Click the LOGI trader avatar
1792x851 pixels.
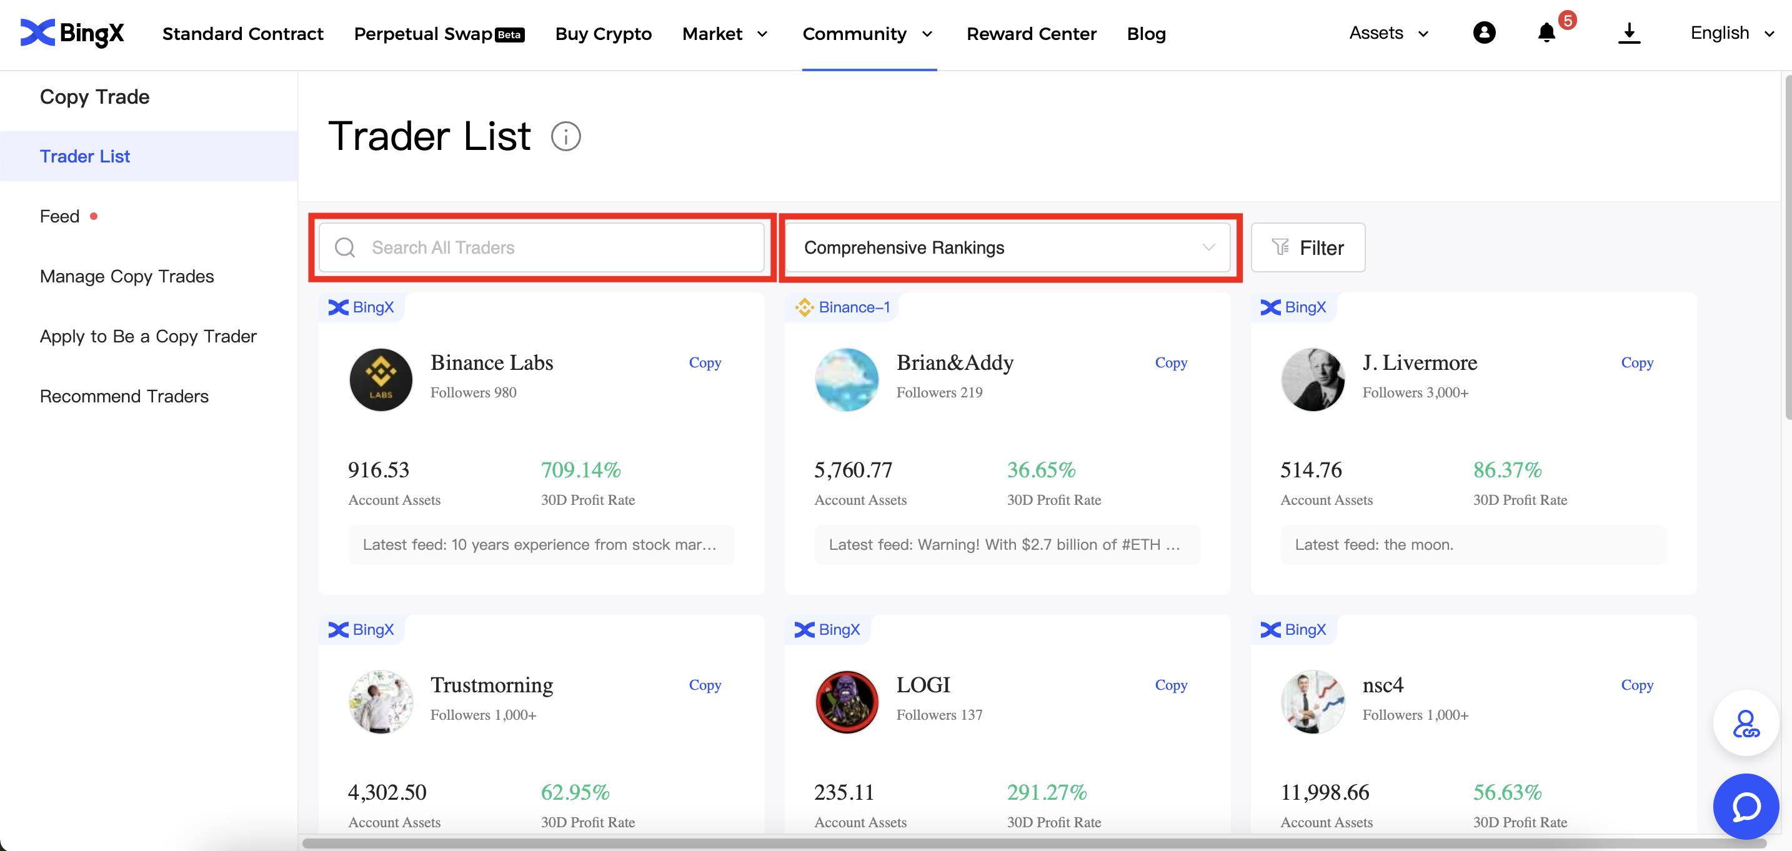pos(847,702)
